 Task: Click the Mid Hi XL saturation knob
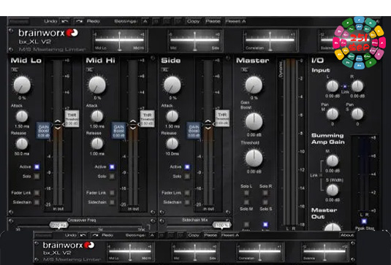(97, 85)
